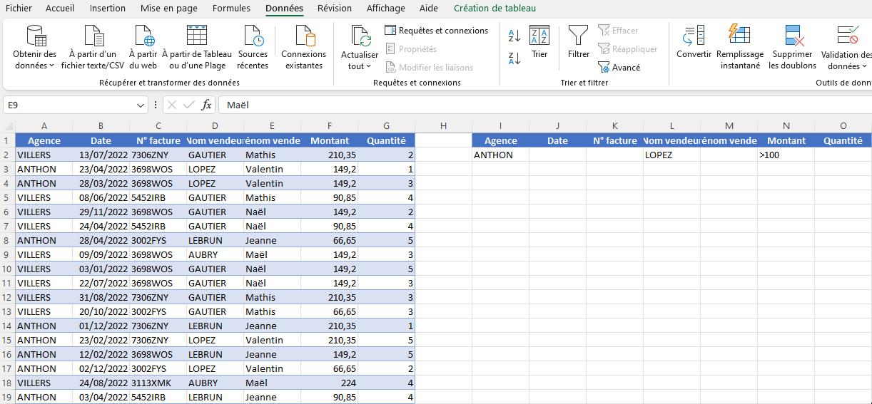Screen dimensions: 872x404
Task: Select cell containing 3113XMK
Action: click(x=158, y=383)
